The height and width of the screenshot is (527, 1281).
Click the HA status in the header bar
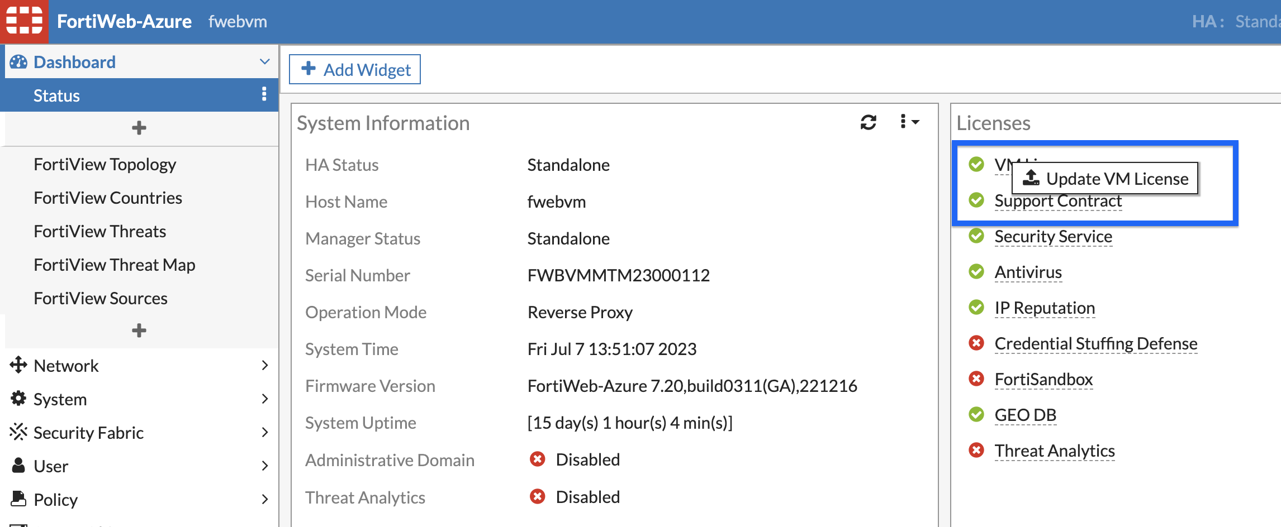pos(1235,21)
